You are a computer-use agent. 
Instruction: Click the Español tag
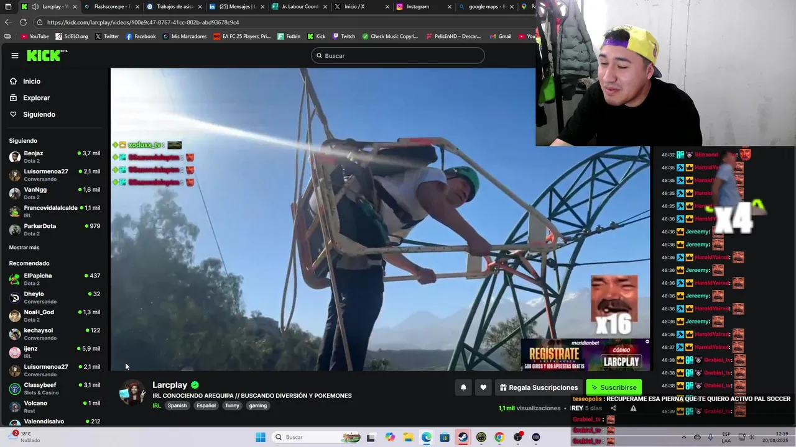206,406
